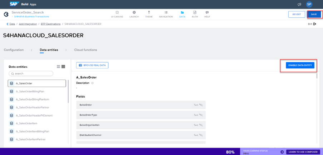Click the Description info icon
Viewport: 323px width, 155px height.
point(92,83)
